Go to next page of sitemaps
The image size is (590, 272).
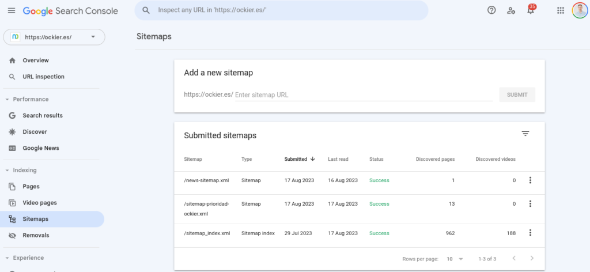(x=532, y=258)
